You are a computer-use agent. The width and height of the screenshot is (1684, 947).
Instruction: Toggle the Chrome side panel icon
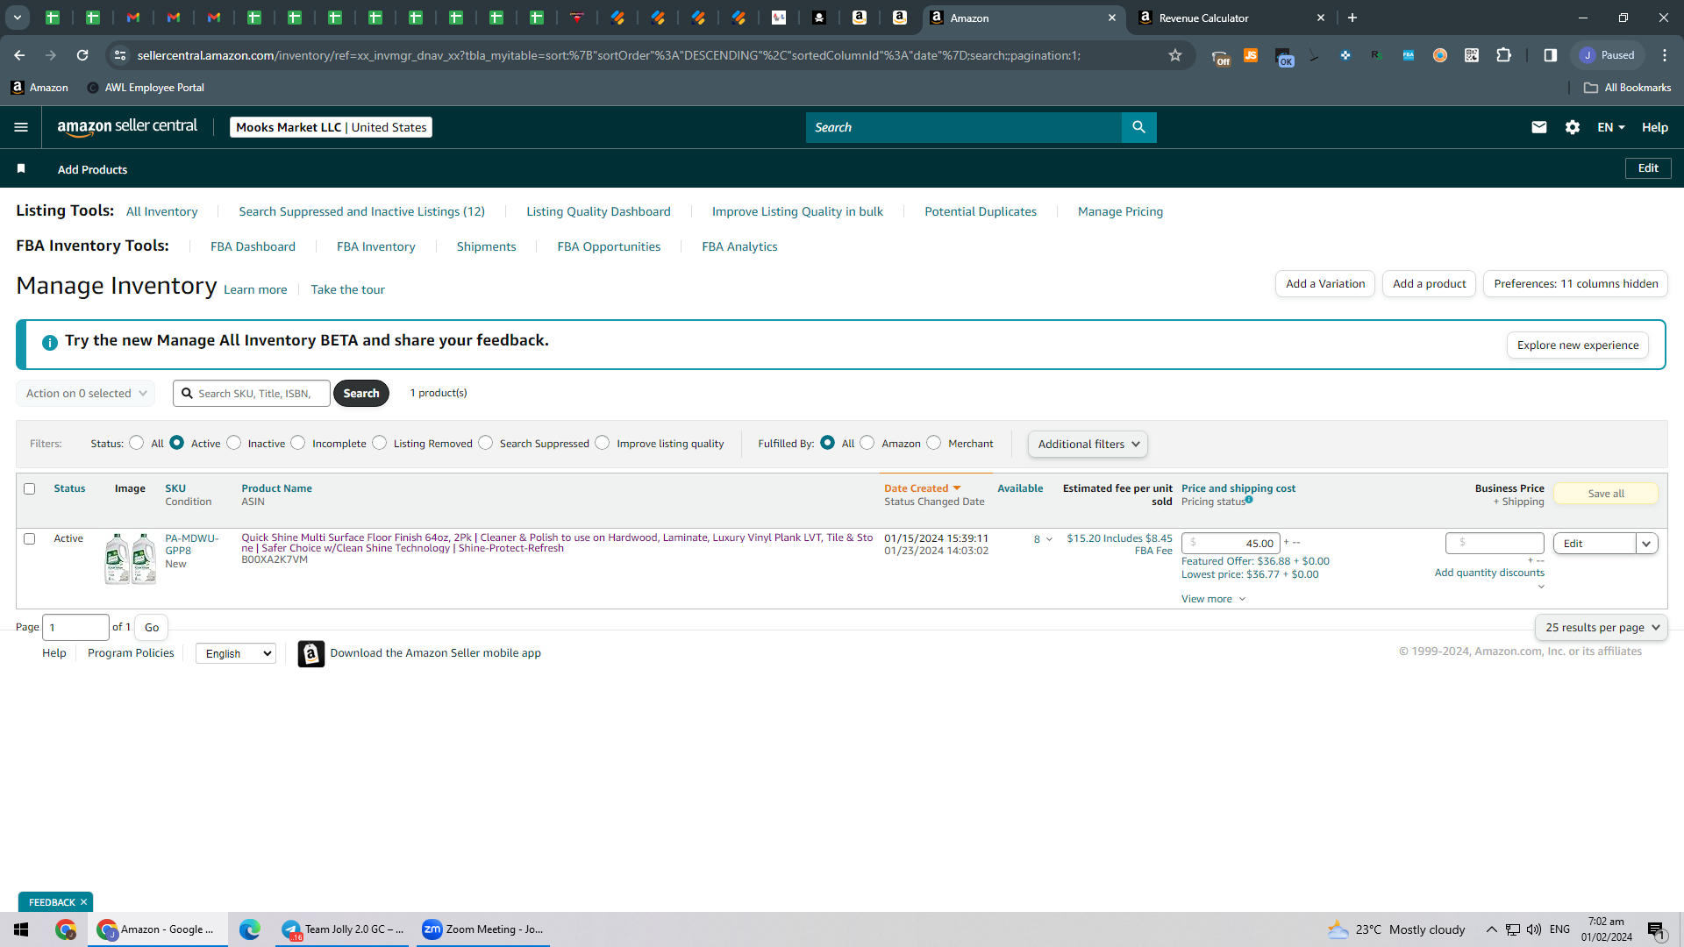1551,55
